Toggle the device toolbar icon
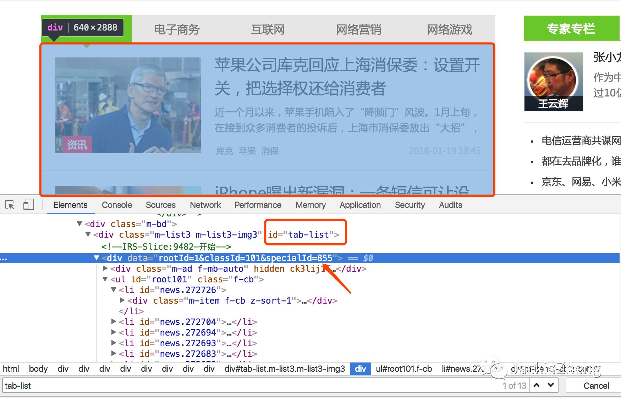Image resolution: width=621 pixels, height=398 pixels. tap(28, 205)
